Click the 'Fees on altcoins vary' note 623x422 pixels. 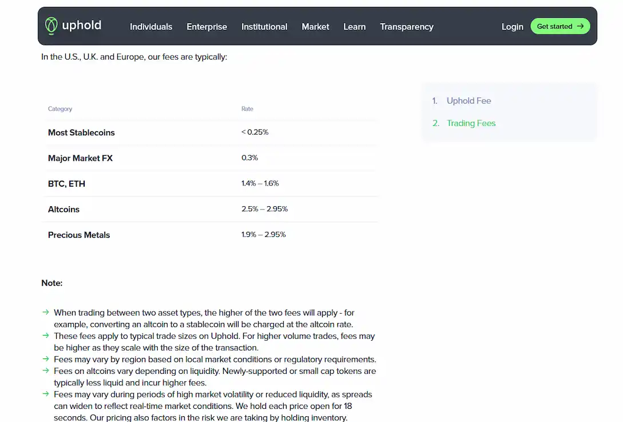(x=215, y=377)
